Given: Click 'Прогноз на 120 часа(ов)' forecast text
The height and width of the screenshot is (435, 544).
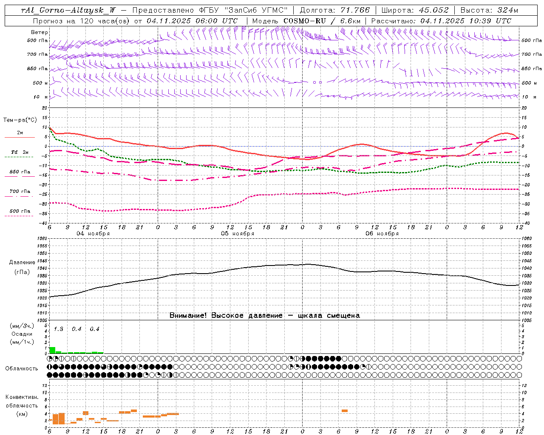Looking at the screenshot, I should pyautogui.click(x=82, y=21).
